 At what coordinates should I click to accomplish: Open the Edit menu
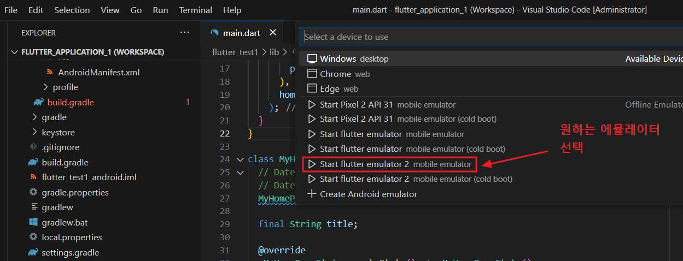click(36, 10)
